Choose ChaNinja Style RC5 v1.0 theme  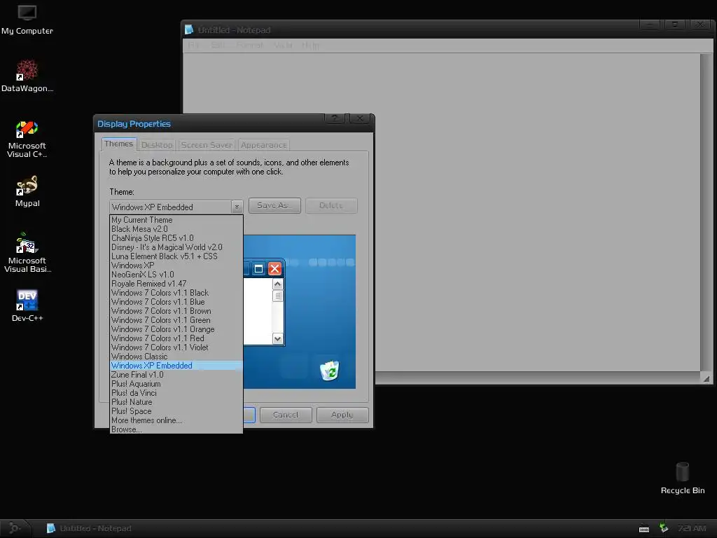[x=176, y=238]
